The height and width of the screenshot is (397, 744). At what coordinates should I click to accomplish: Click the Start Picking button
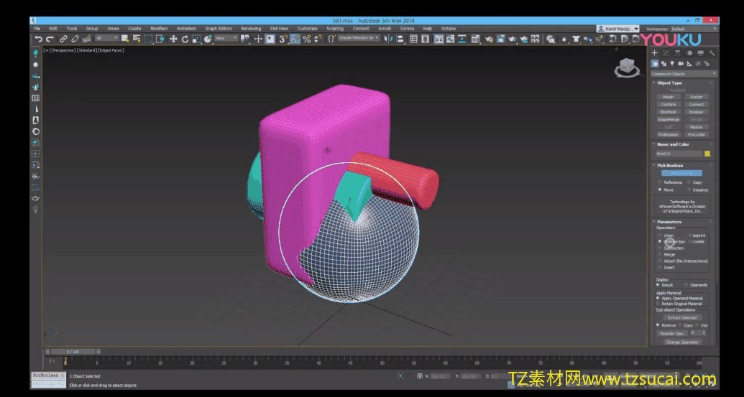coord(681,173)
